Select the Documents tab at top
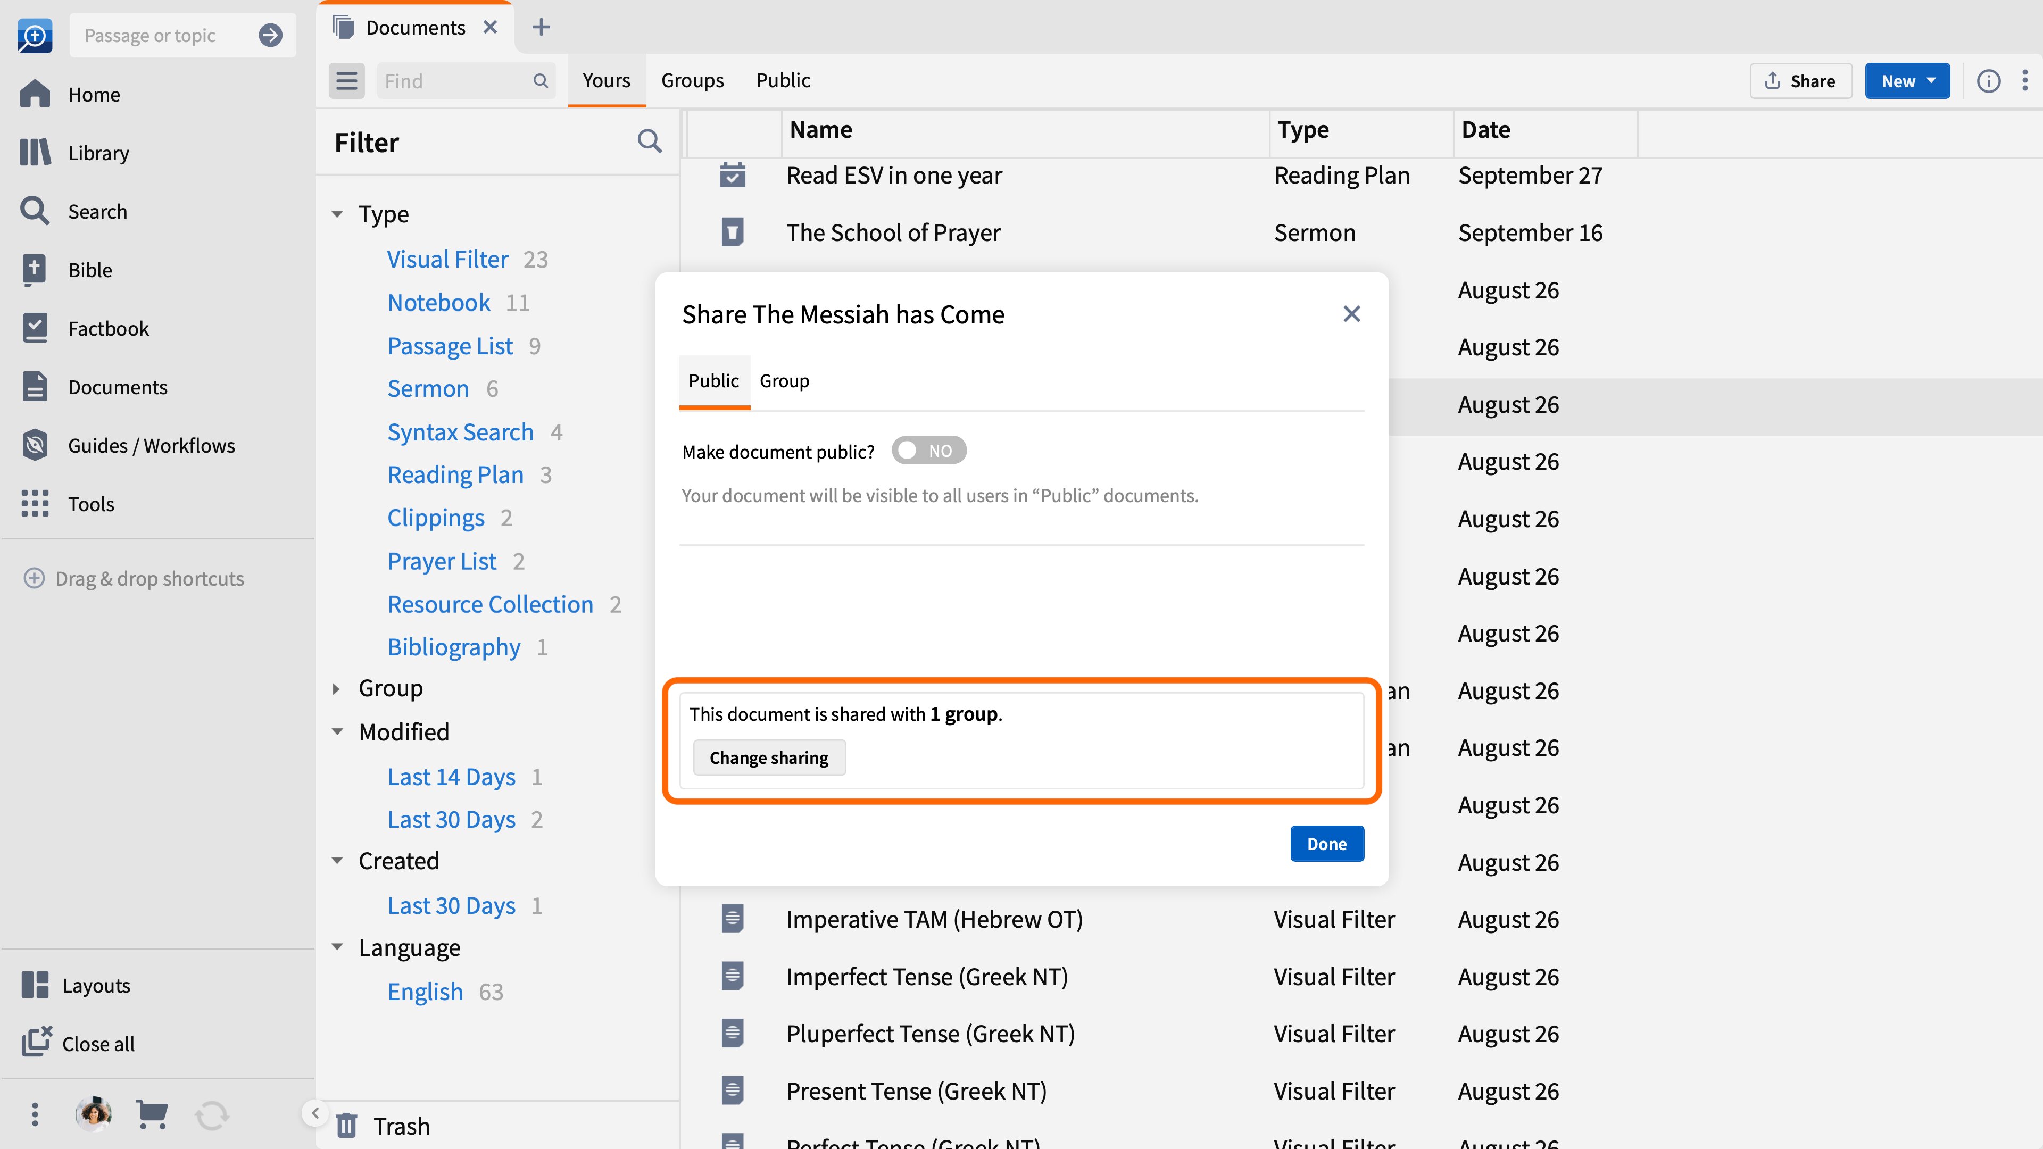Viewport: 2043px width, 1149px height. (x=415, y=27)
